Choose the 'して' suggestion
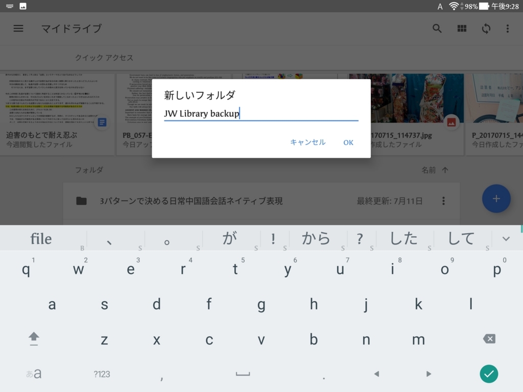The image size is (523, 392). click(461, 238)
